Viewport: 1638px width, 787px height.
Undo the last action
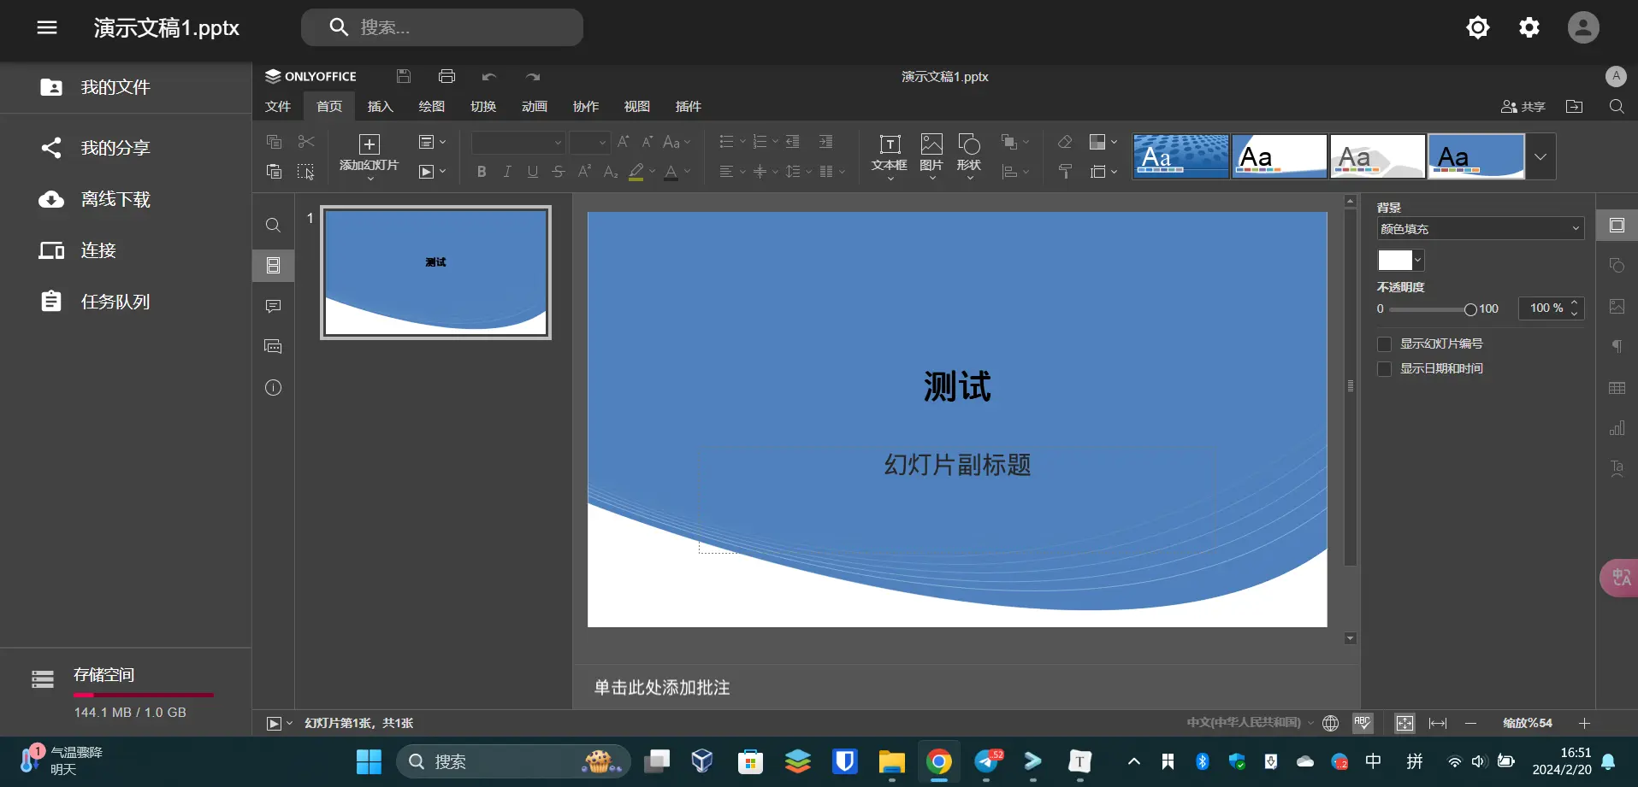pyautogui.click(x=489, y=77)
